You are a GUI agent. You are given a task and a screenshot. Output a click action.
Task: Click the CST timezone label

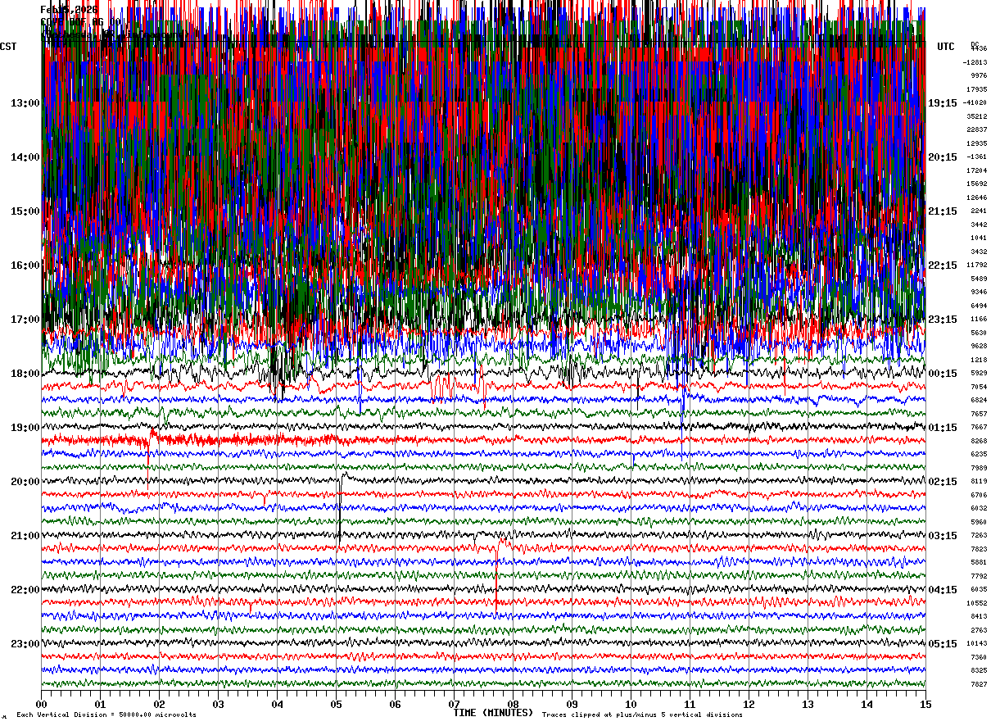point(8,47)
